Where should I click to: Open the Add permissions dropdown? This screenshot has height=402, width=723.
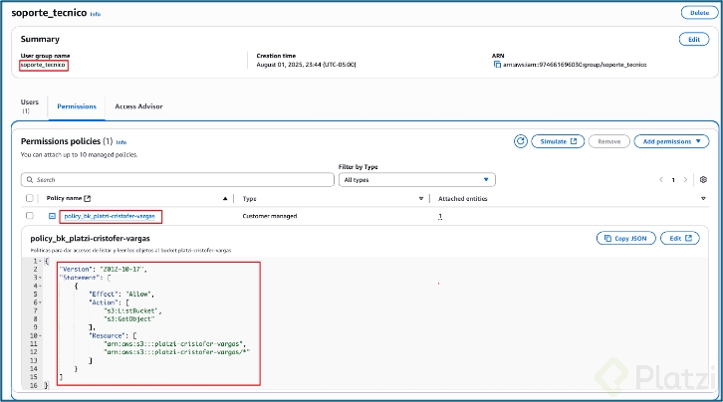[671, 141]
